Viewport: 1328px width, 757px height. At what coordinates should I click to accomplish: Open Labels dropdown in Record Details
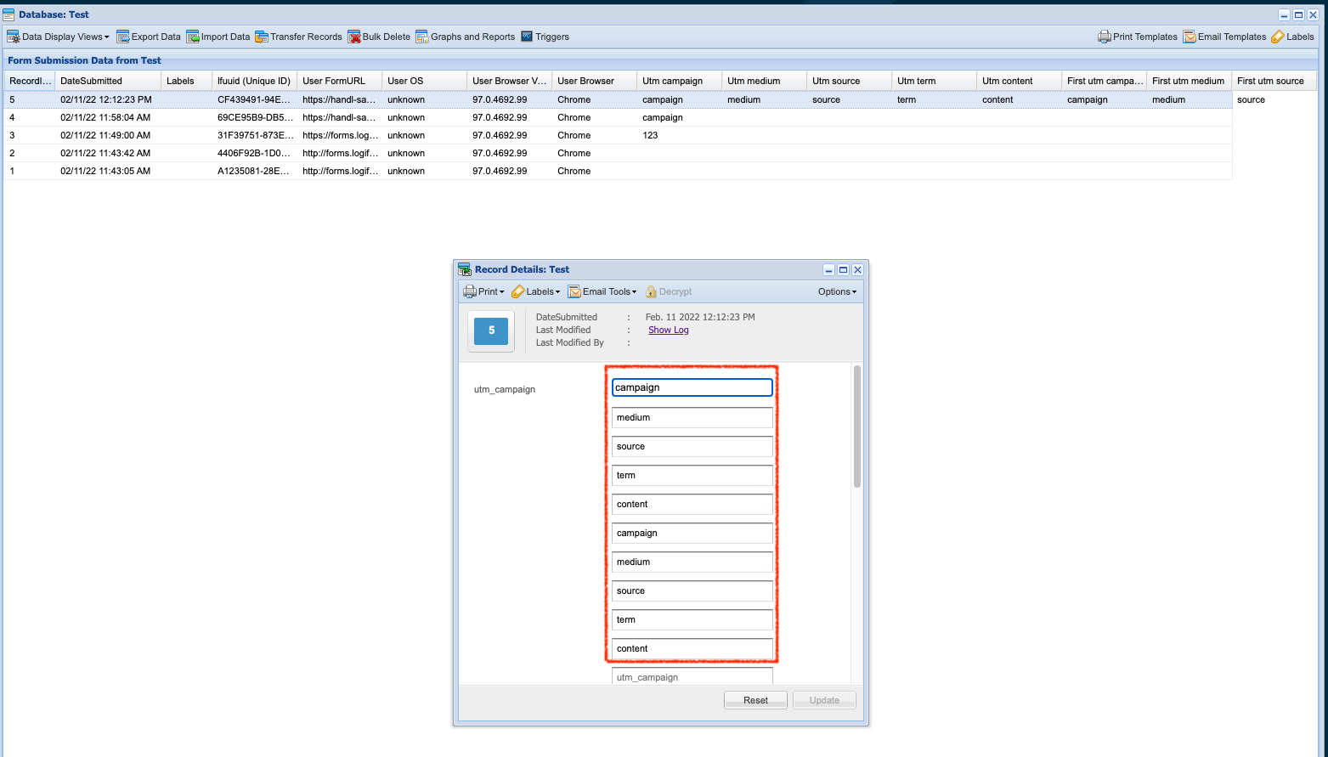pos(536,291)
